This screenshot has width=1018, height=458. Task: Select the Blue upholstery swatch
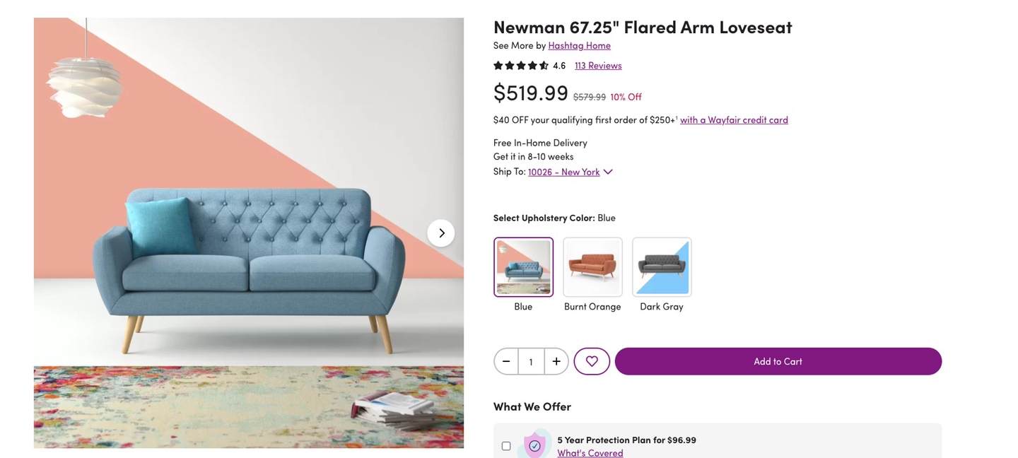[x=523, y=267]
